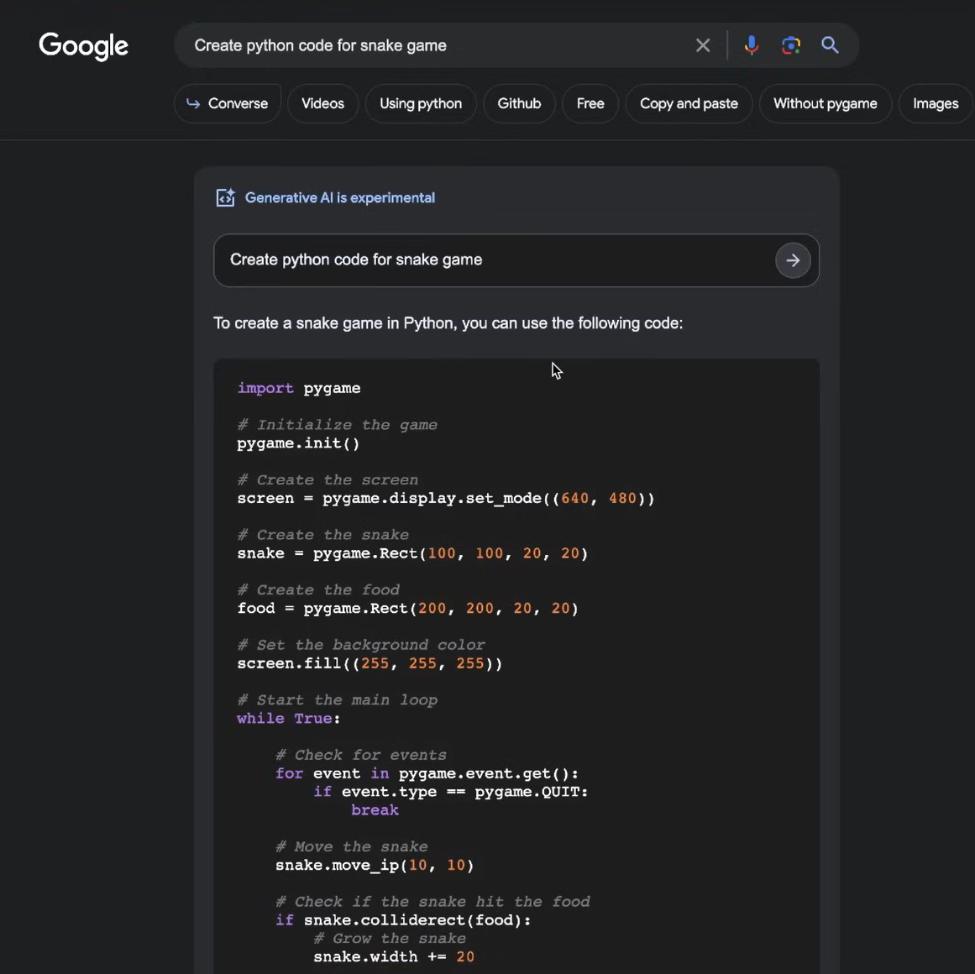Click the 'pygame.init()' code line
The image size is (975, 974).
coord(298,443)
